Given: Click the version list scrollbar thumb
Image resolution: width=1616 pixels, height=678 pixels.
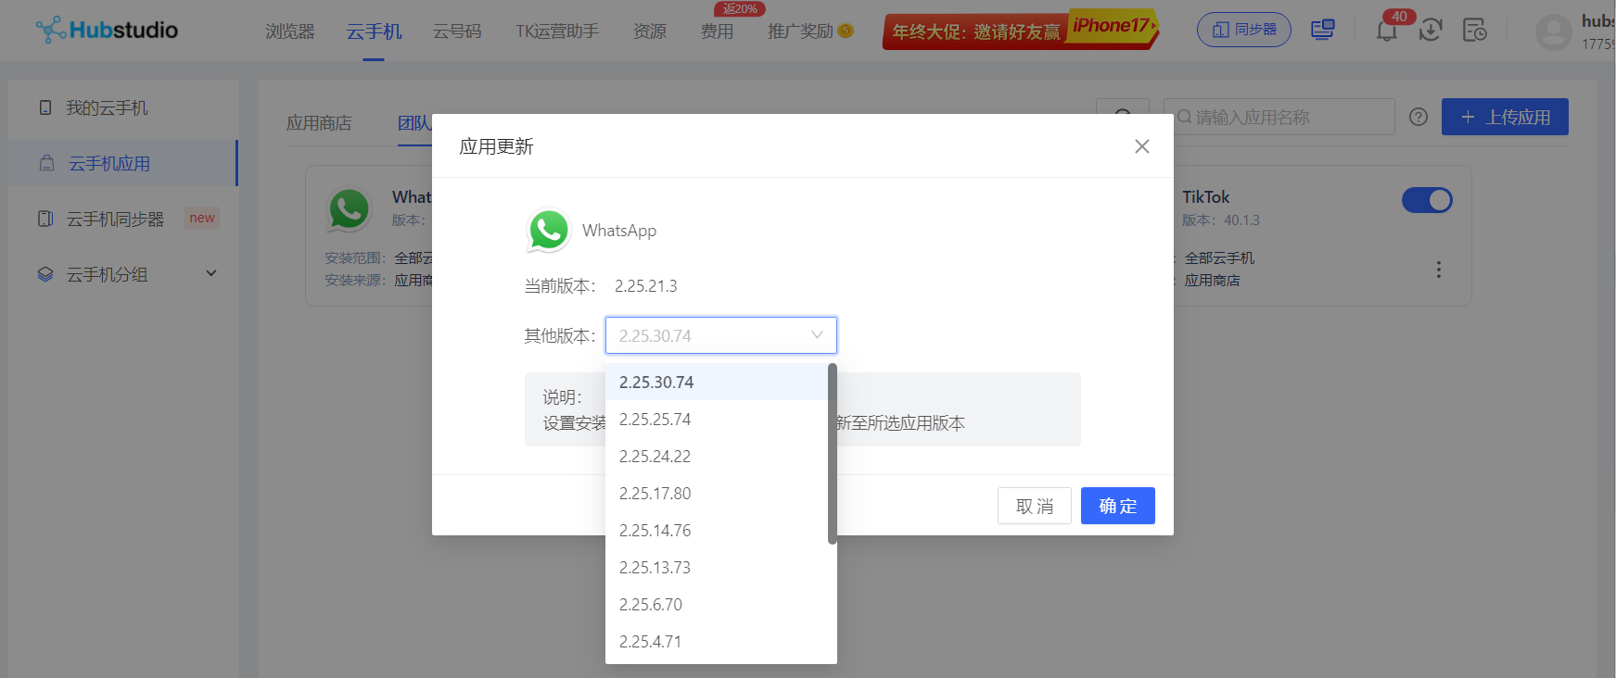Looking at the screenshot, I should pyautogui.click(x=833, y=454).
